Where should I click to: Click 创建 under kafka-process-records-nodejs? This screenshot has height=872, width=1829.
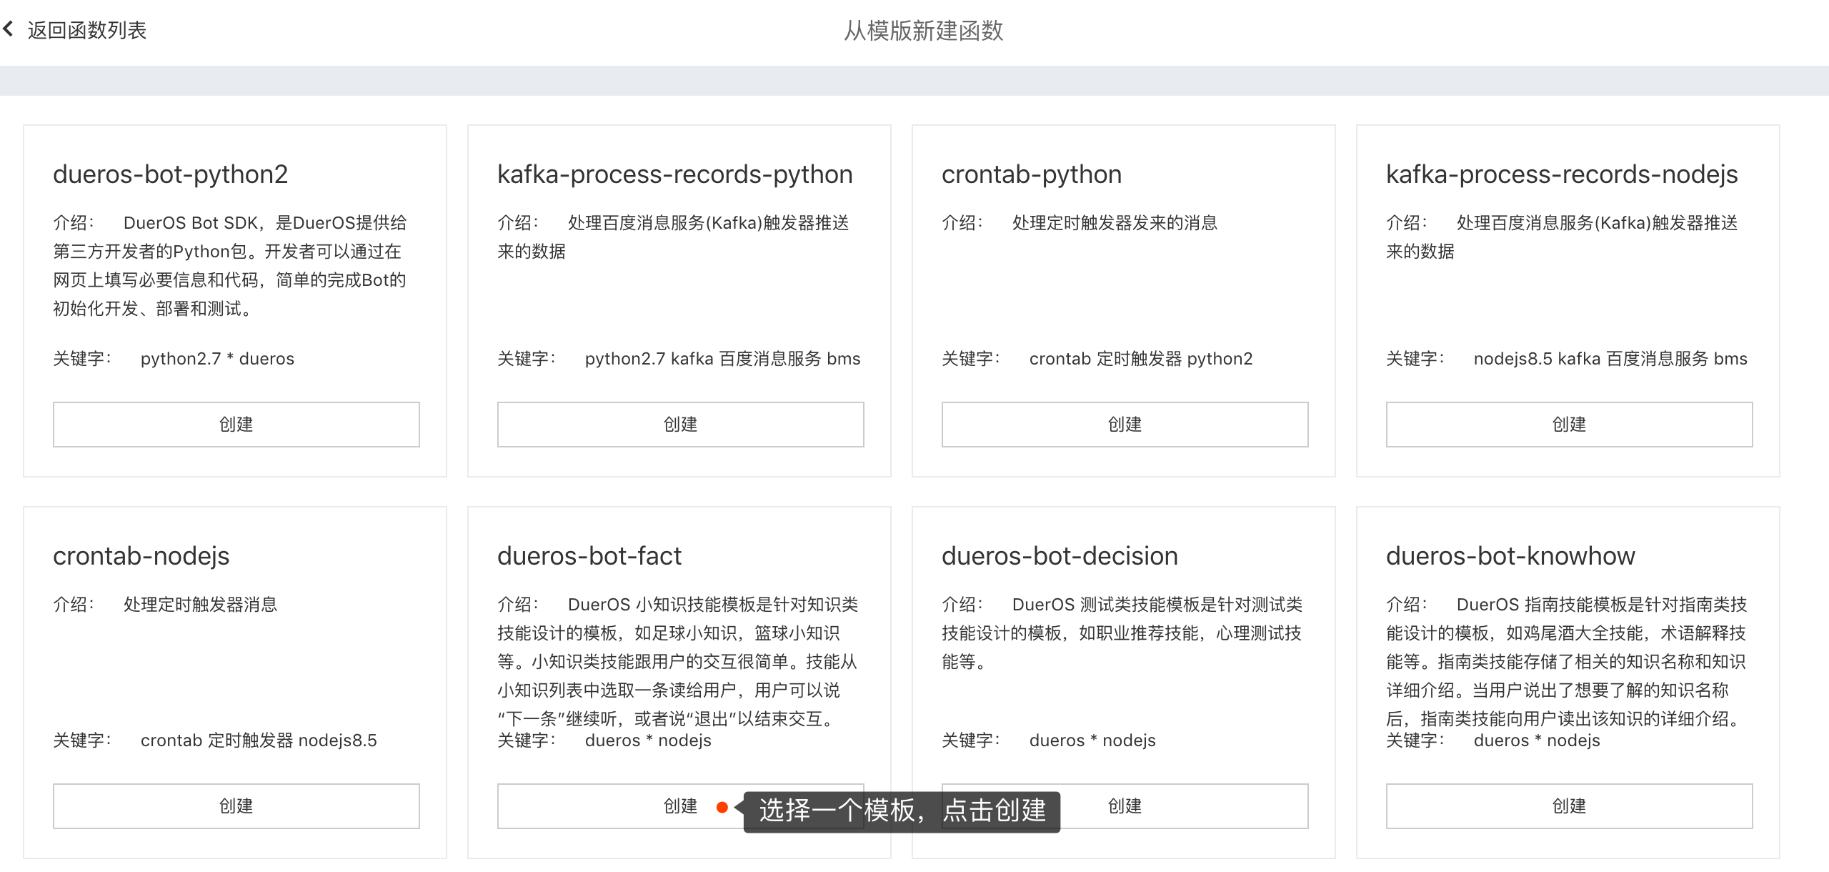1570,425
